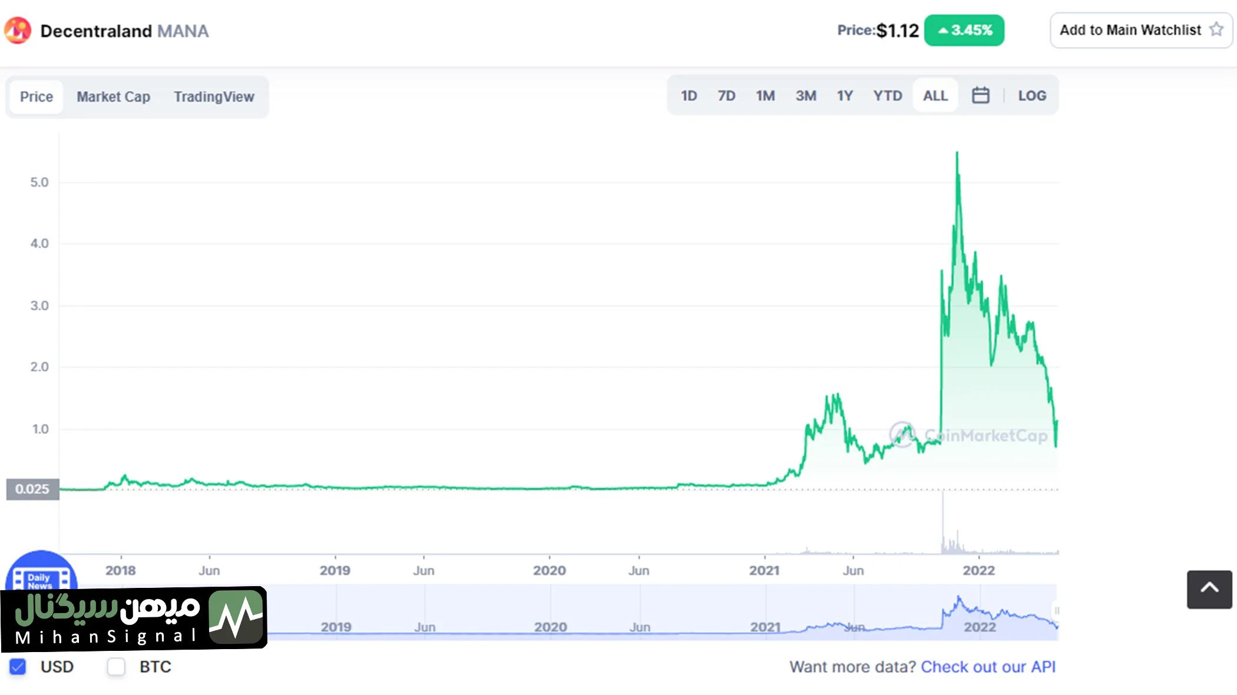Switch to the Market Cap tab
This screenshot has height=695, width=1237.
(113, 97)
